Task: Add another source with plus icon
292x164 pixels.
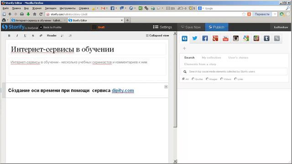Action: [x=184, y=48]
